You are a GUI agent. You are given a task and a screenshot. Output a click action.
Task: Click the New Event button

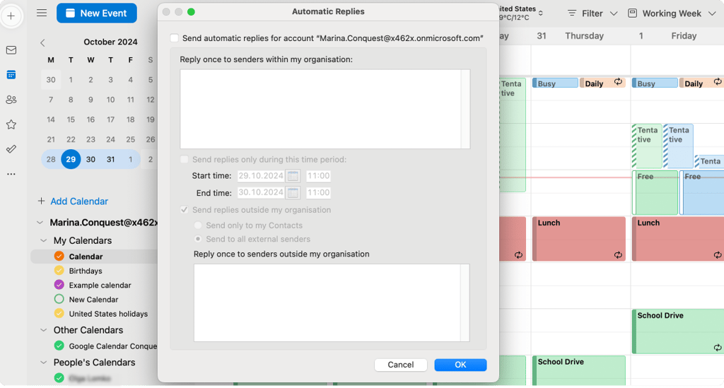coord(96,13)
